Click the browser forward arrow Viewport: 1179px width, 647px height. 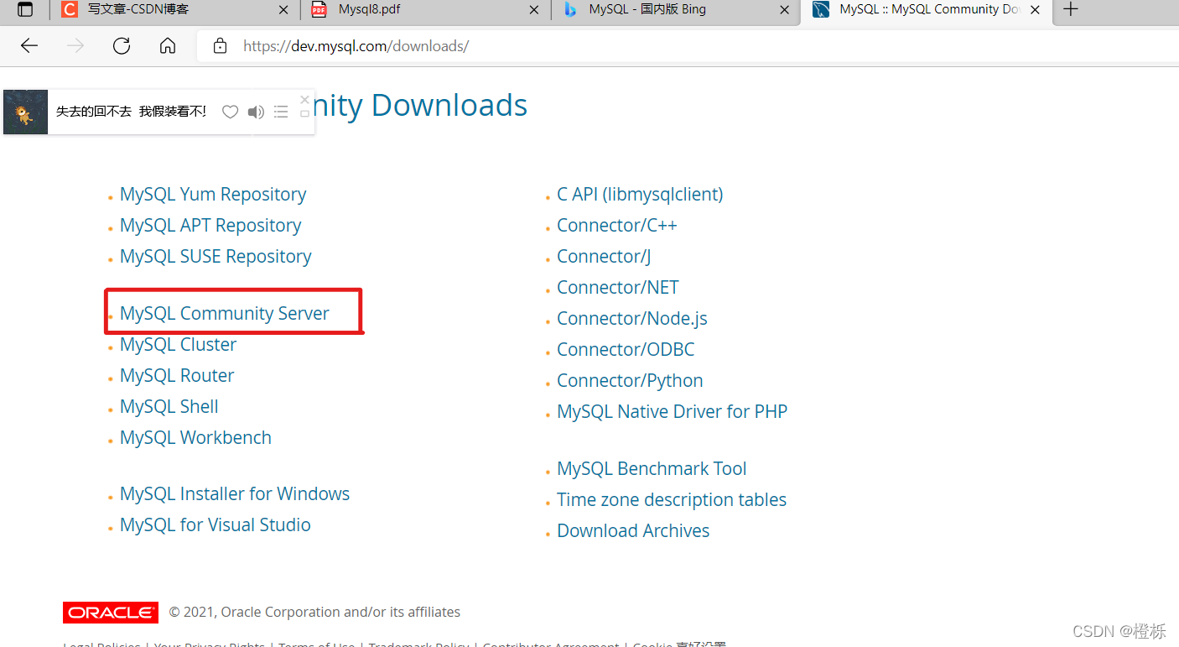coord(75,45)
